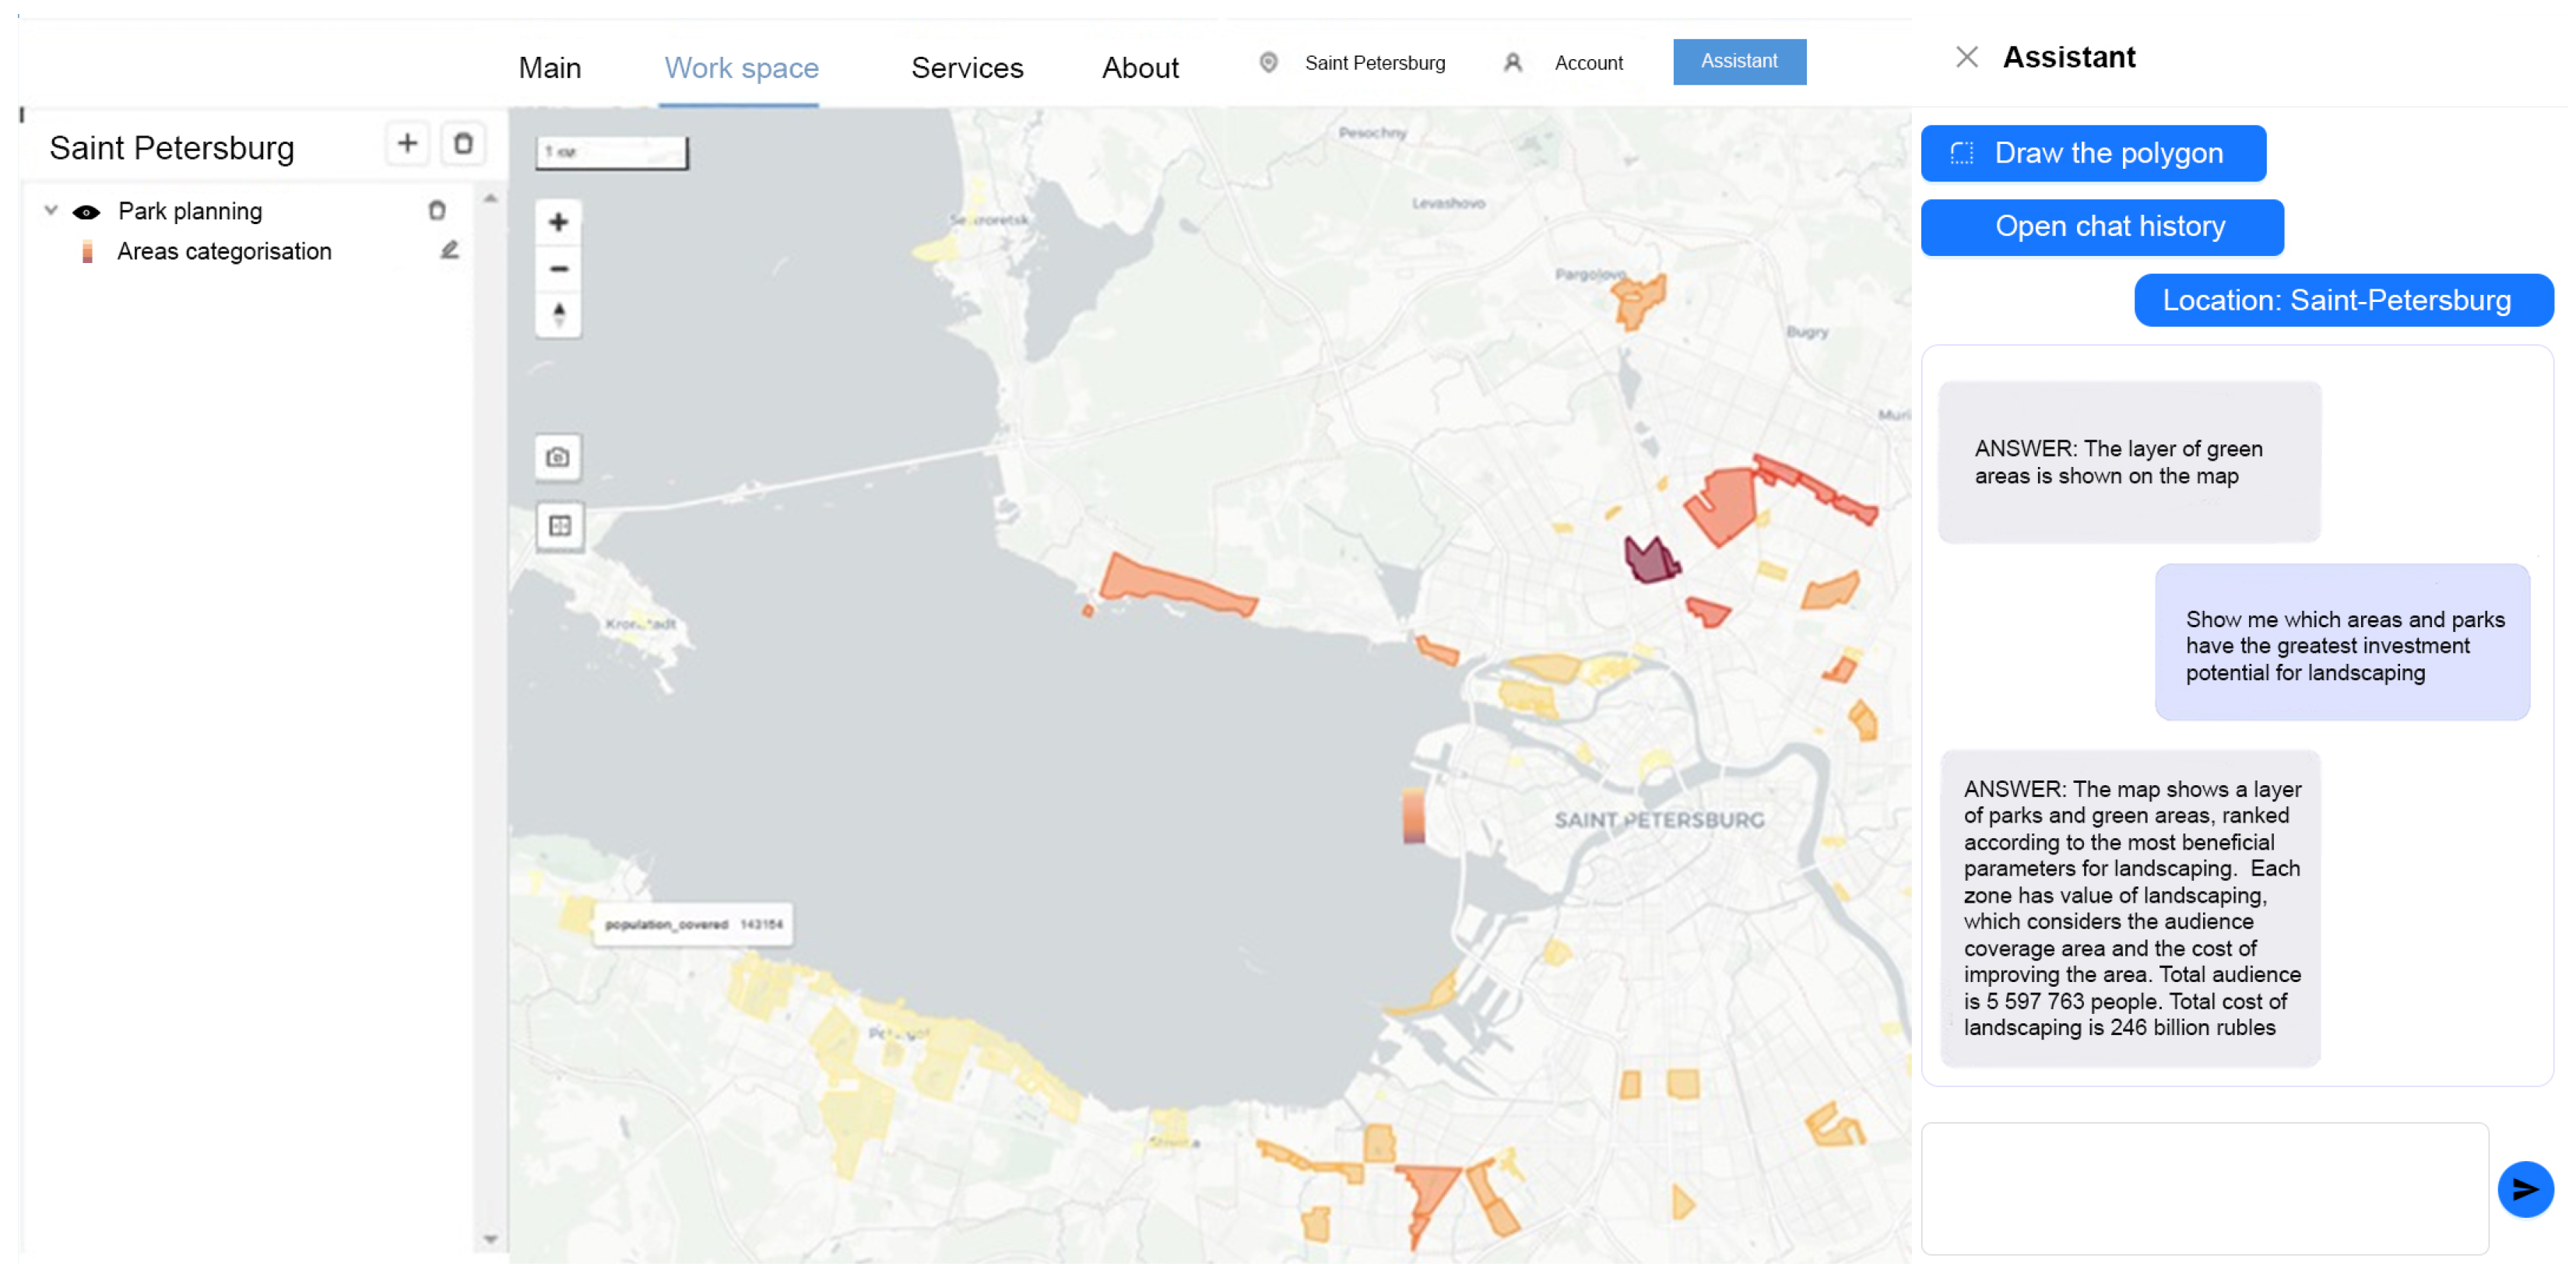Click the first ANSWER green areas message

pos(2128,461)
